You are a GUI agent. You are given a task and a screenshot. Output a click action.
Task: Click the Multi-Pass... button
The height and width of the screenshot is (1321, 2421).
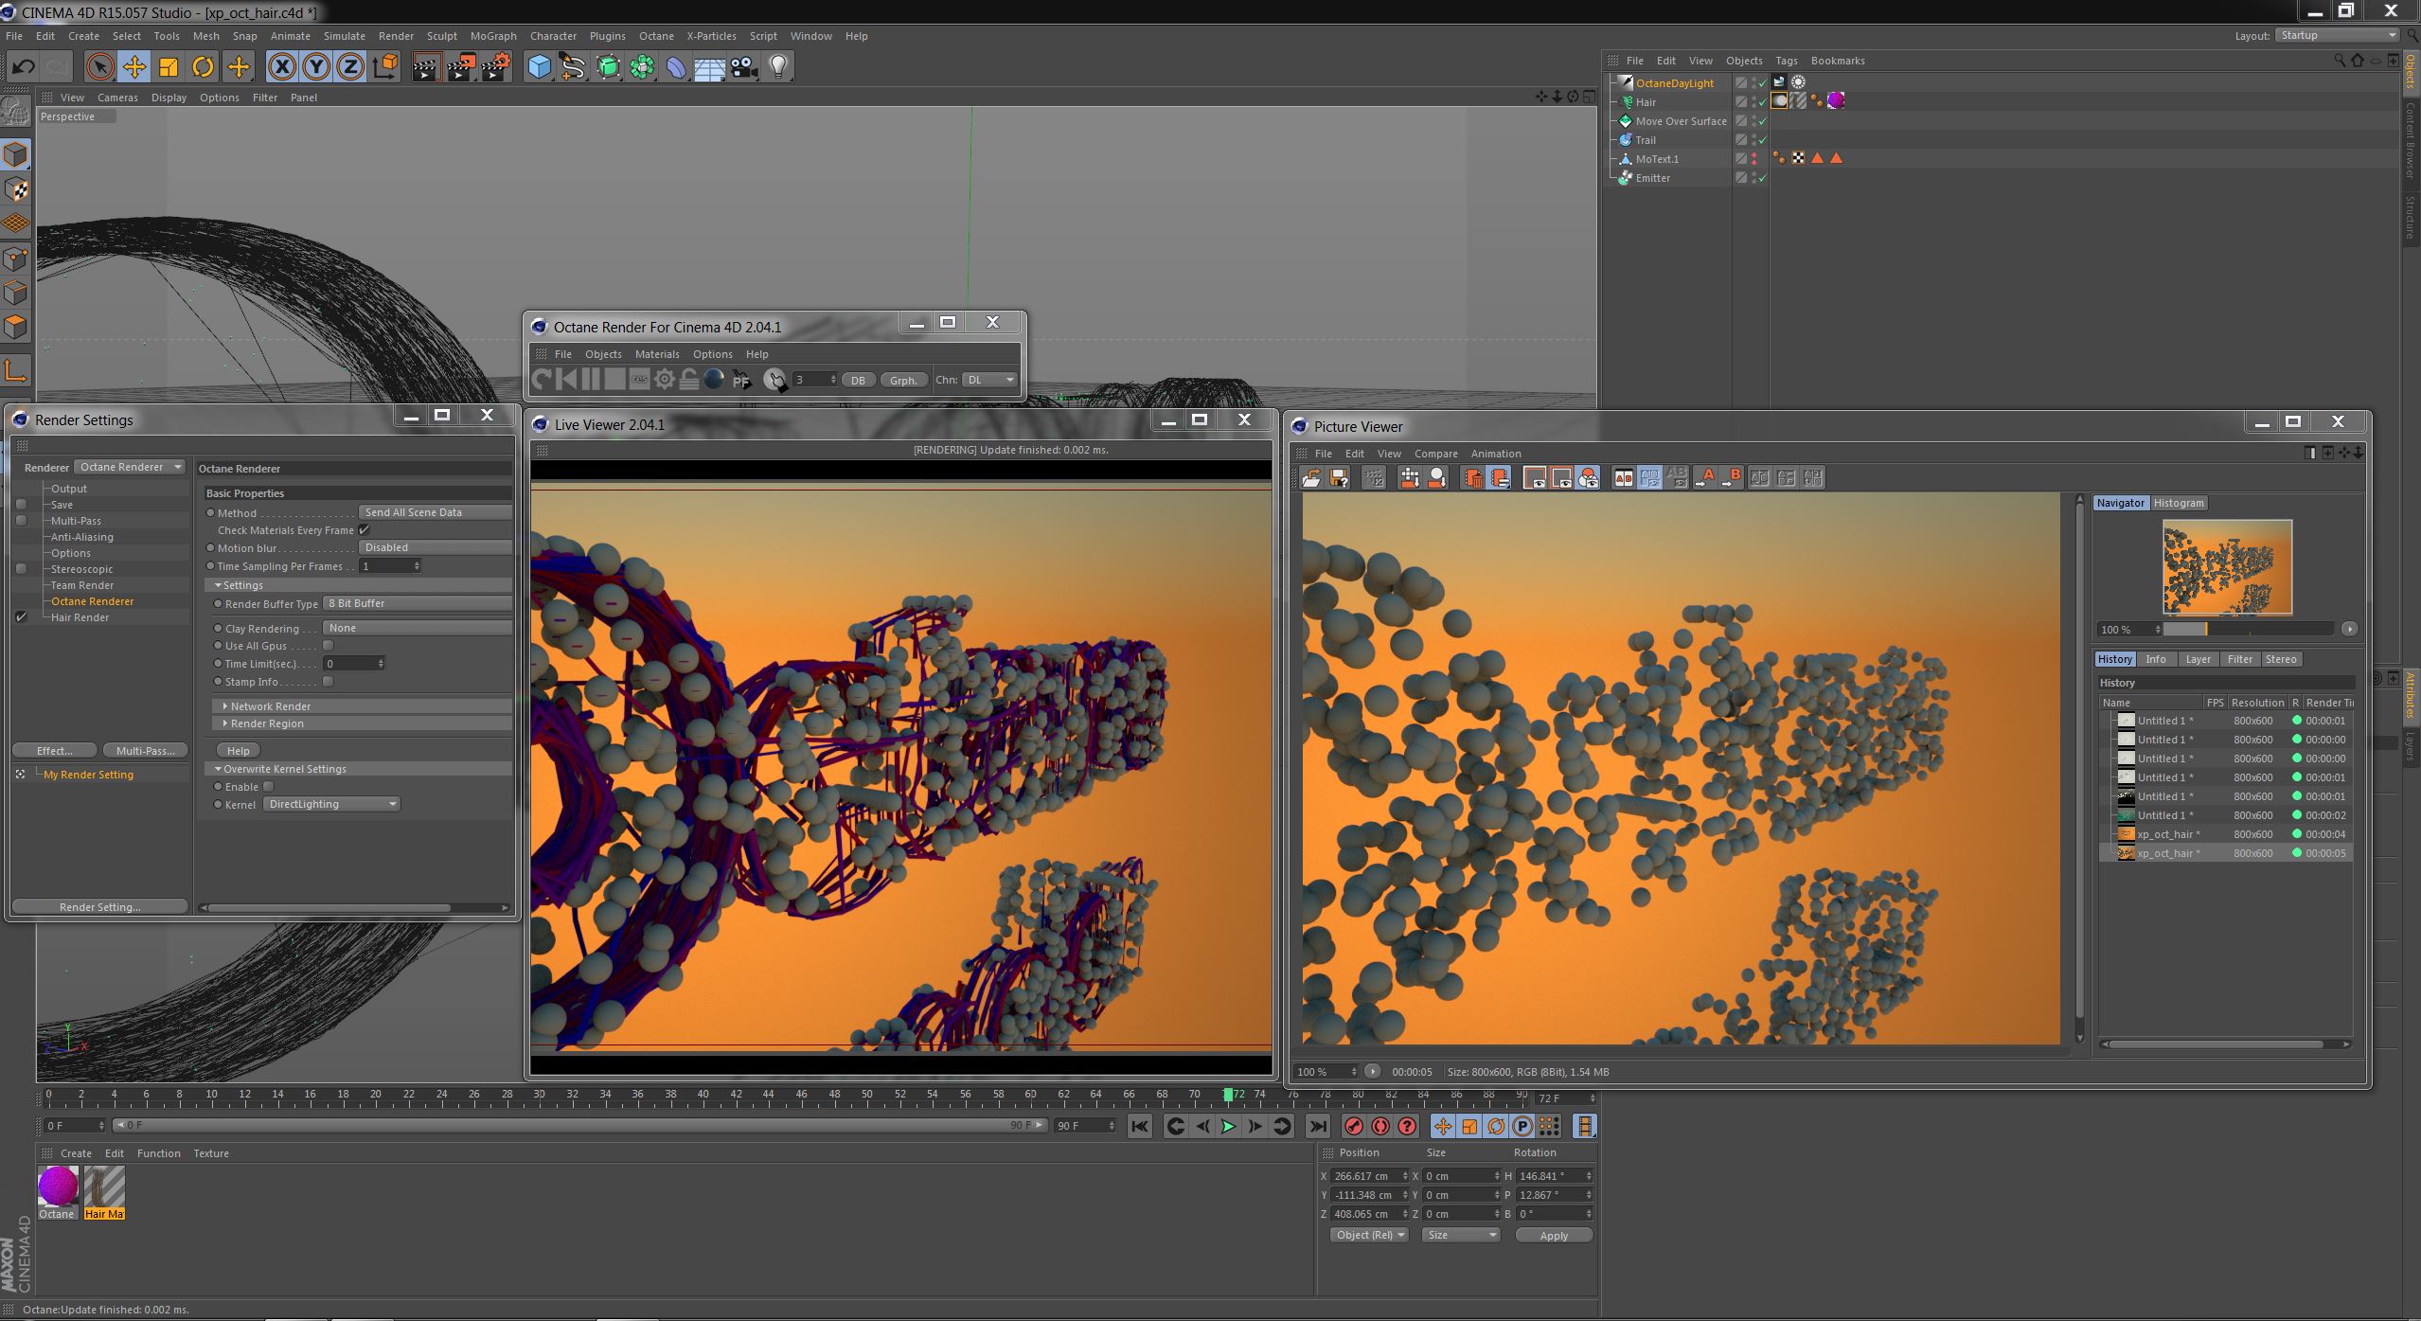(145, 751)
